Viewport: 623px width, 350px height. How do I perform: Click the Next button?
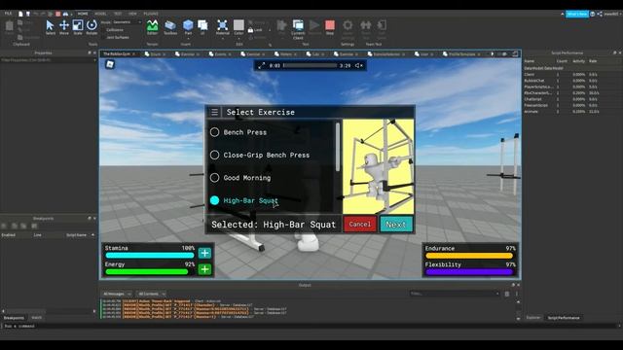396,225
